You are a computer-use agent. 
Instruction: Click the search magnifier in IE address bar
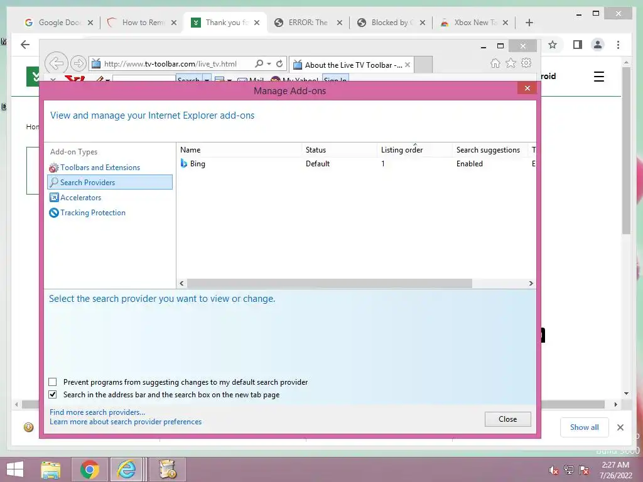(x=259, y=63)
